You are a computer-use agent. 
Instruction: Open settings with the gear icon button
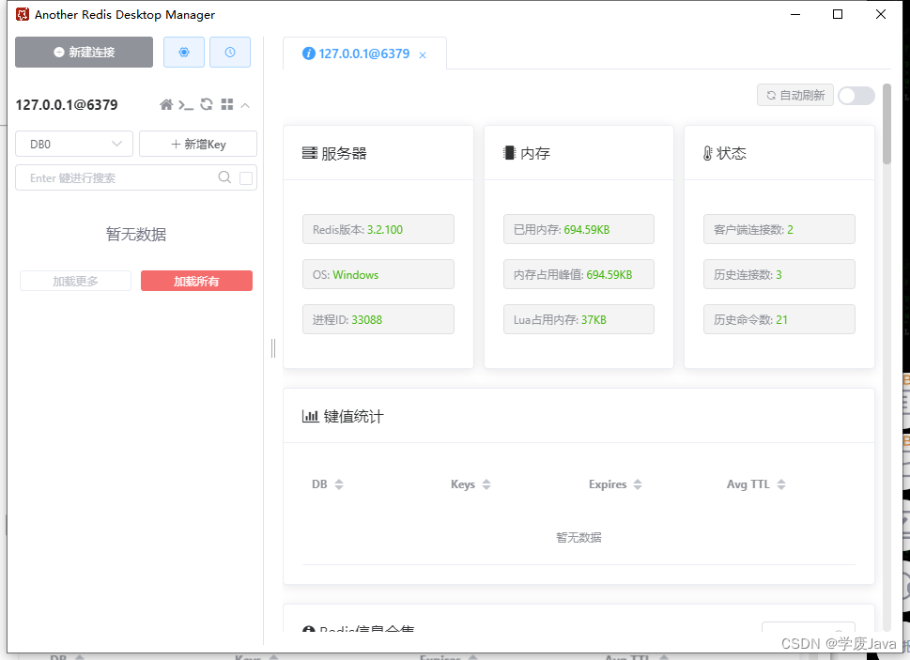pos(184,53)
